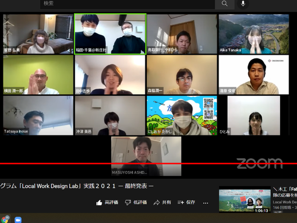Open the three-dot more actions menu

tap(206, 203)
